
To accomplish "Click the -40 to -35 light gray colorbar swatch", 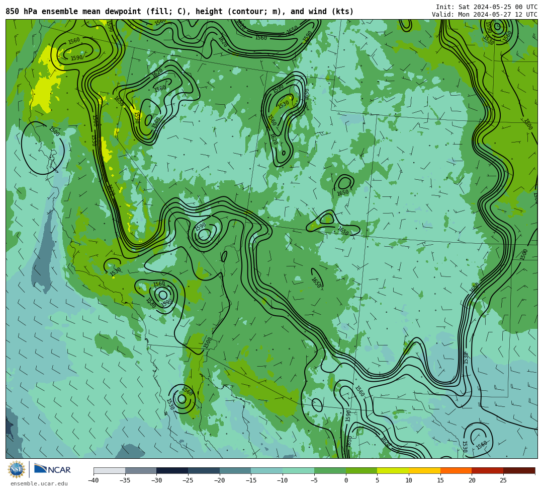I will (110, 470).
